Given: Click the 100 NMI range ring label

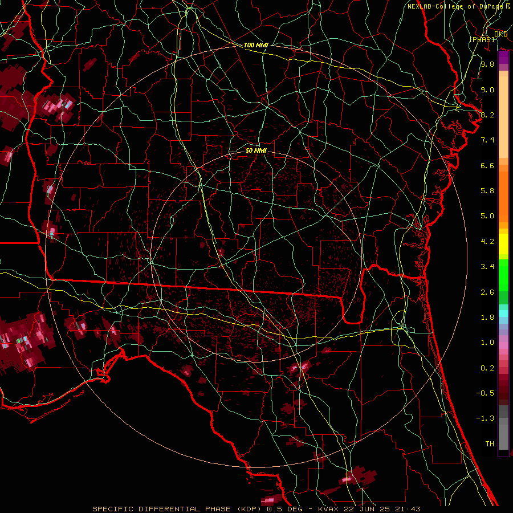Looking at the screenshot, I should (x=256, y=45).
